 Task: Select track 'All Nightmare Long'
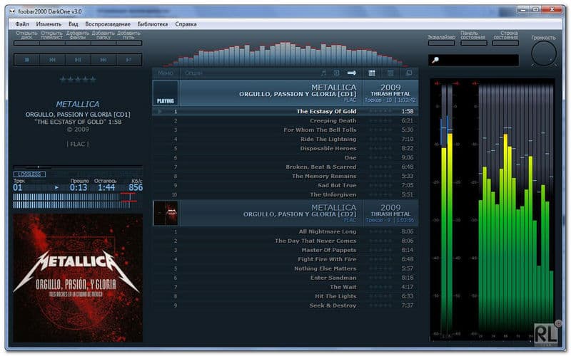point(285,232)
